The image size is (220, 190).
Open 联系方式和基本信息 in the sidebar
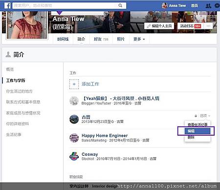point(23,102)
